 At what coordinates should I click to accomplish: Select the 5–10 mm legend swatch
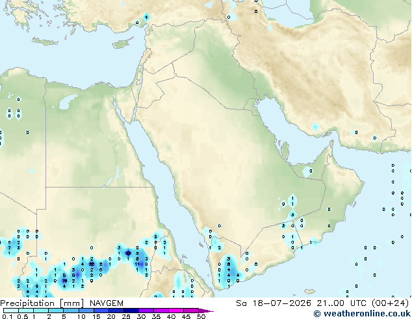[71, 311]
